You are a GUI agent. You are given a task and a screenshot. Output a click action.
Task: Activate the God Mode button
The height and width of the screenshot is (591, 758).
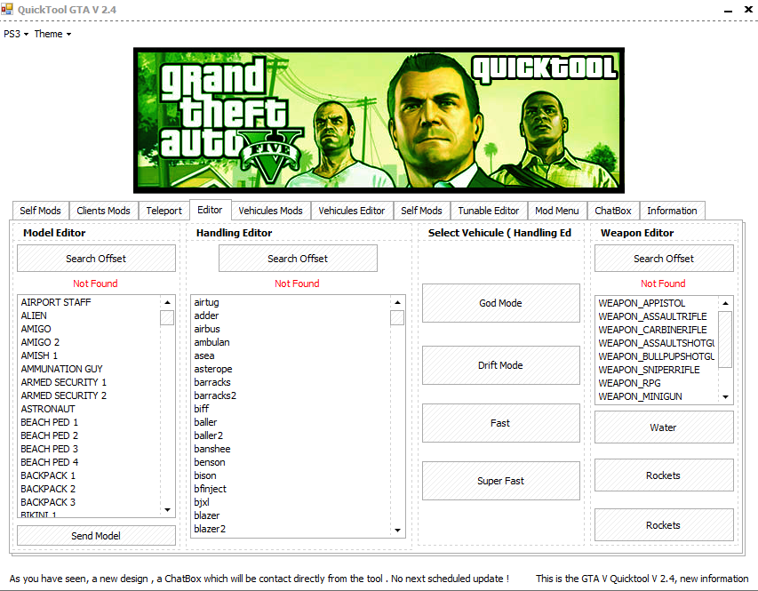pyautogui.click(x=501, y=303)
